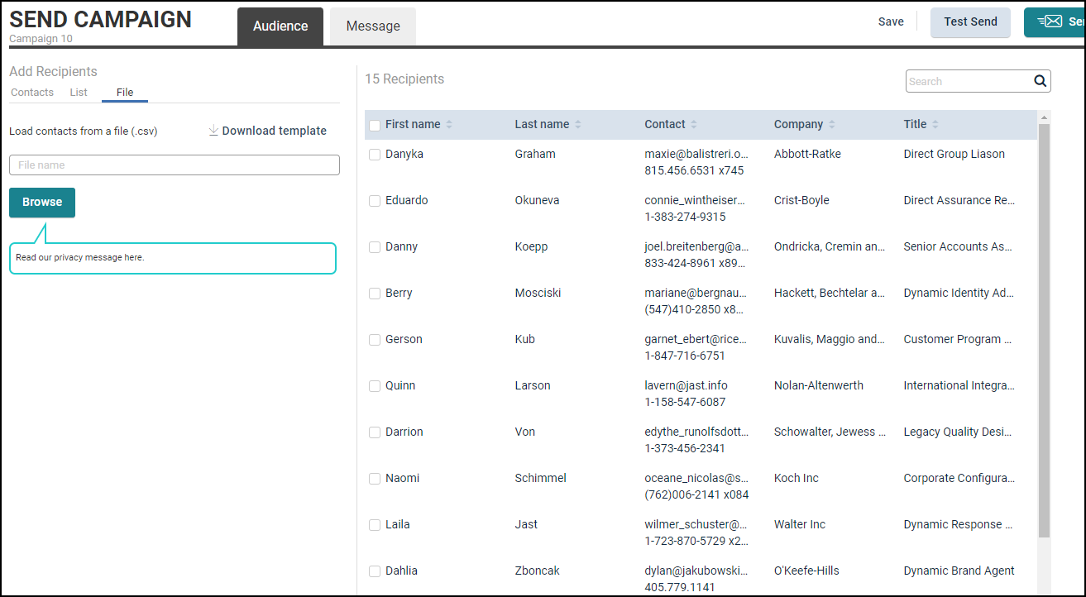Viewport: 1086px width, 597px height.
Task: Toggle checkbox for Naomi Schimmel
Action: click(375, 479)
